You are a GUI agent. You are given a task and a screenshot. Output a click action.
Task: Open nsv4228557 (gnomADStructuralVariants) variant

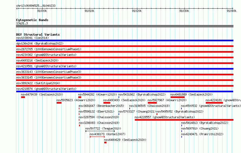[x=165, y=117]
